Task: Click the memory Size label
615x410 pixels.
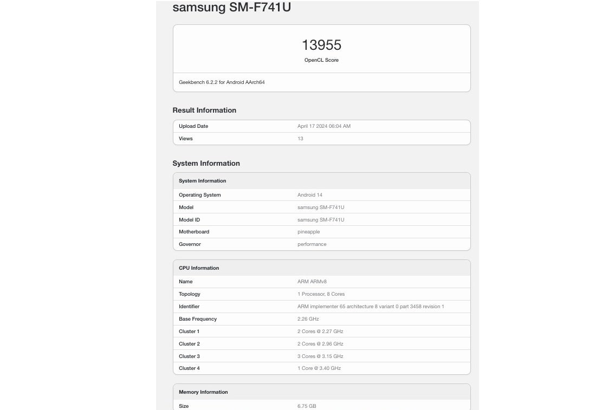Action: (184, 406)
